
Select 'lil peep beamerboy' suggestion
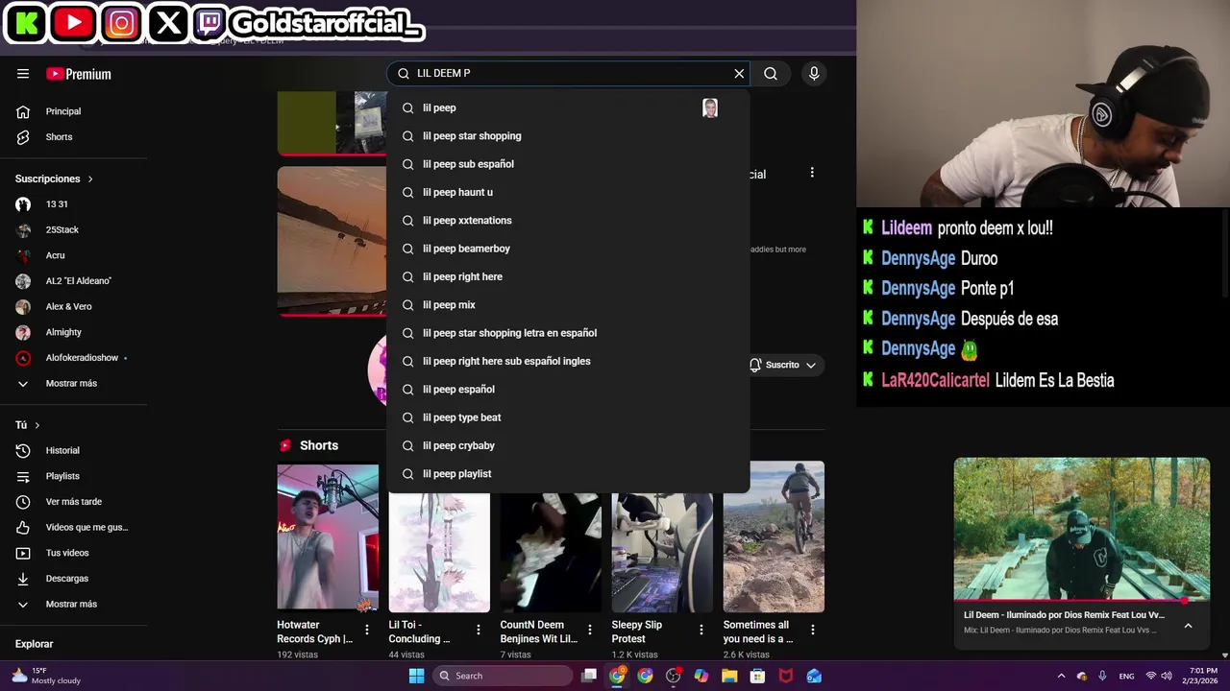point(568,249)
